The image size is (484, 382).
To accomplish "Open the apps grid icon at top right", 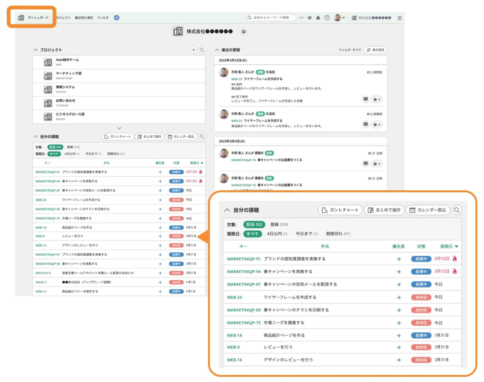I will pos(399,18).
